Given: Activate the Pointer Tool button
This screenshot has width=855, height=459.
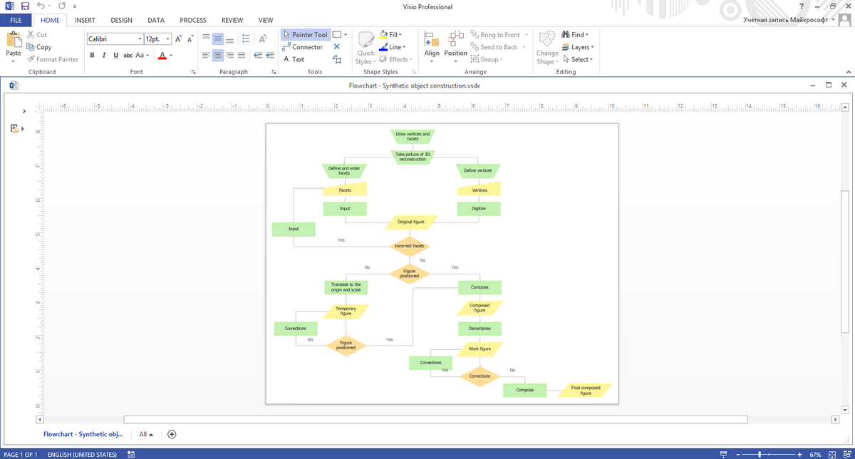Looking at the screenshot, I should point(306,34).
